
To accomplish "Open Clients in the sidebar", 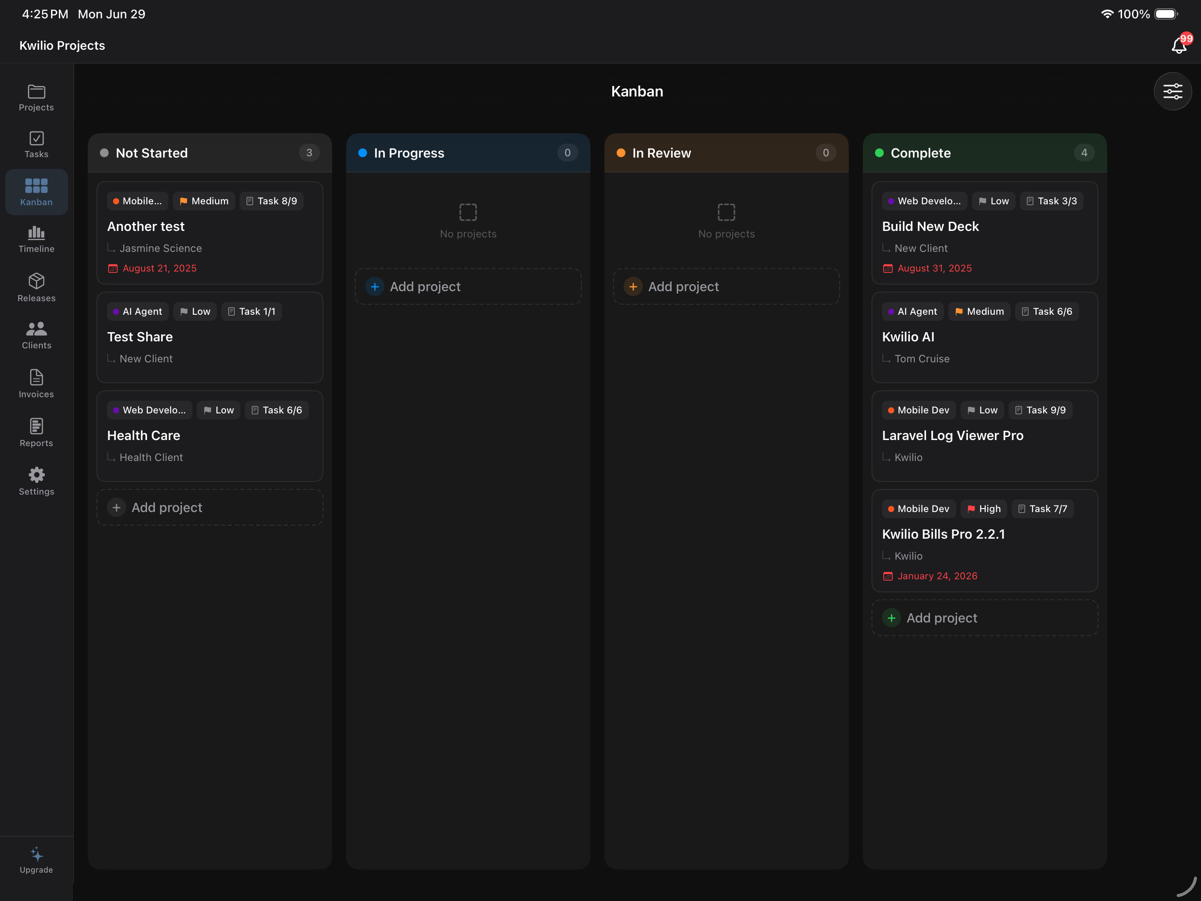I will (36, 336).
